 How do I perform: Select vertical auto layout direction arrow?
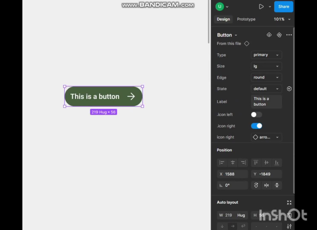pyautogui.click(x=222, y=226)
